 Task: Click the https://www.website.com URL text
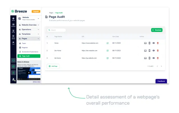(90, 43)
